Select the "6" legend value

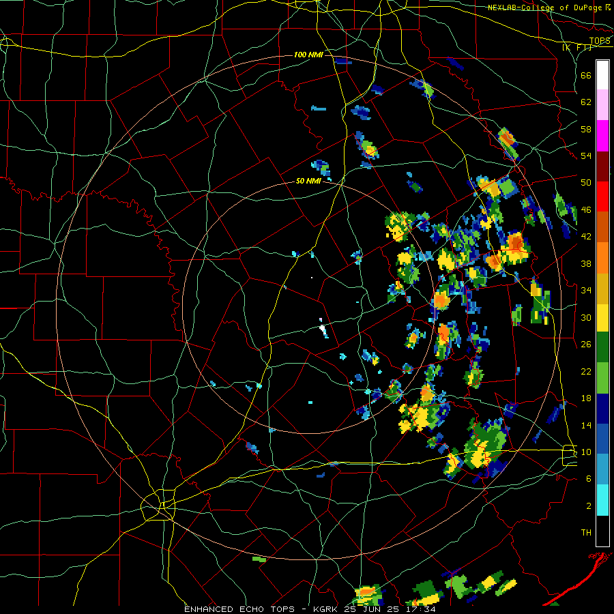tap(589, 479)
